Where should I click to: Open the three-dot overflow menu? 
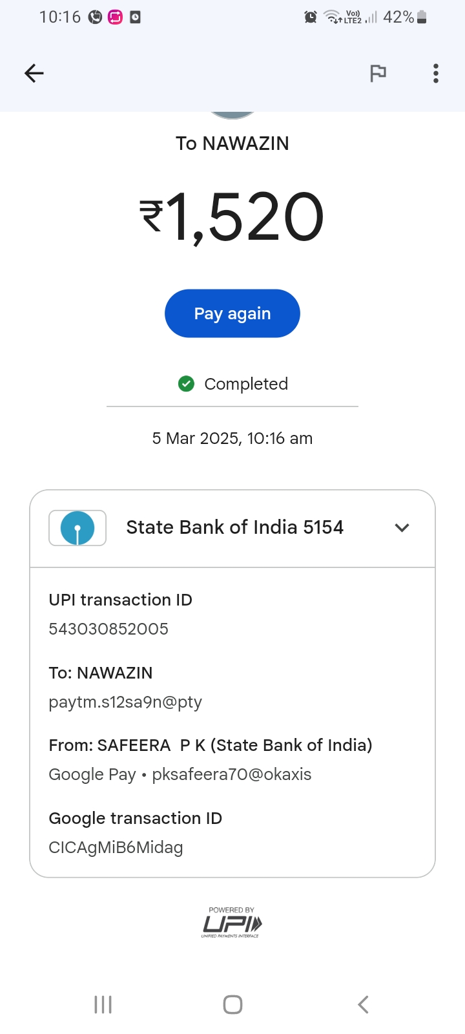(436, 74)
